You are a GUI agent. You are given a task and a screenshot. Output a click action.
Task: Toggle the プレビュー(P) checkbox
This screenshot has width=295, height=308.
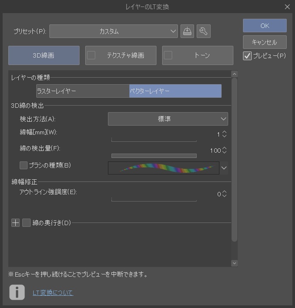tap(247, 56)
